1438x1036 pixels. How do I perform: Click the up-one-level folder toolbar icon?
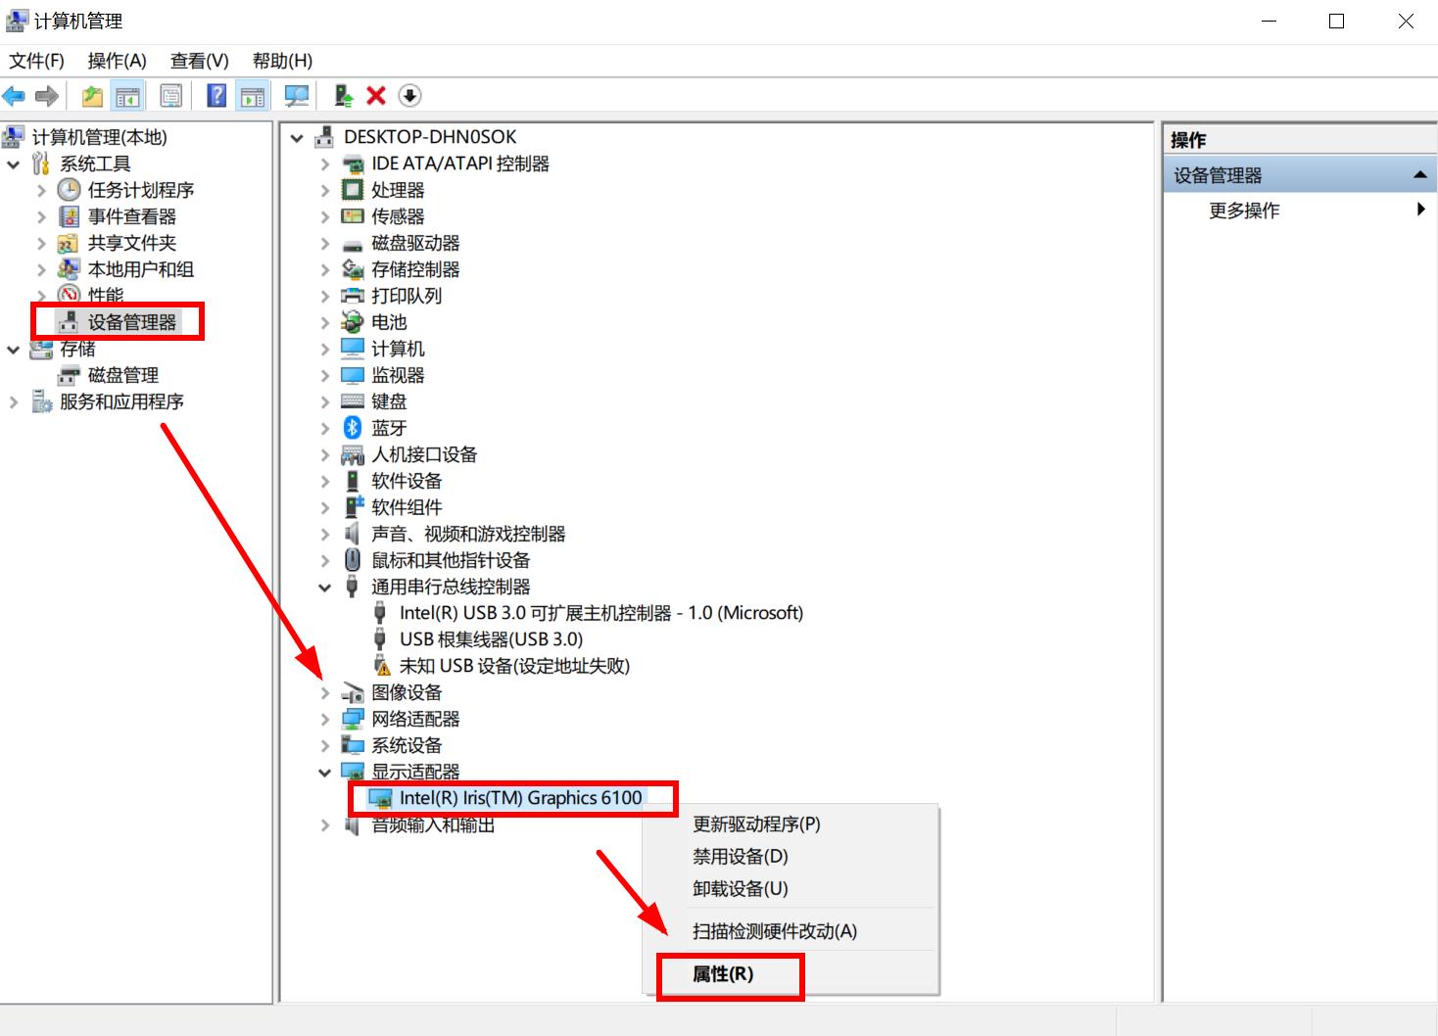[92, 96]
